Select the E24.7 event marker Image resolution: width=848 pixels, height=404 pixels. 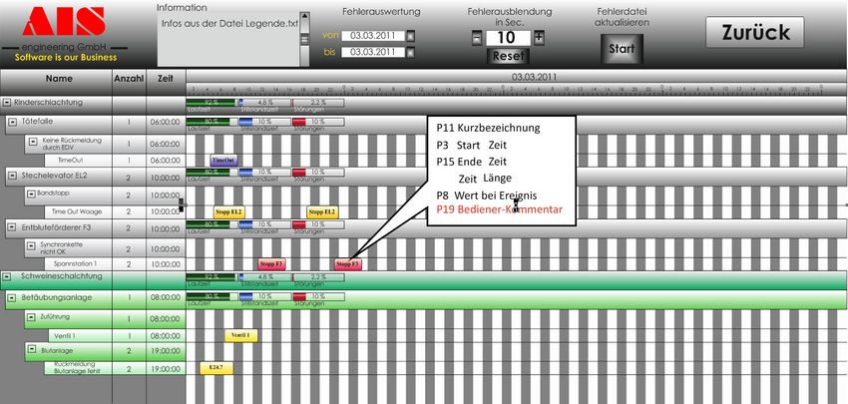pyautogui.click(x=216, y=368)
